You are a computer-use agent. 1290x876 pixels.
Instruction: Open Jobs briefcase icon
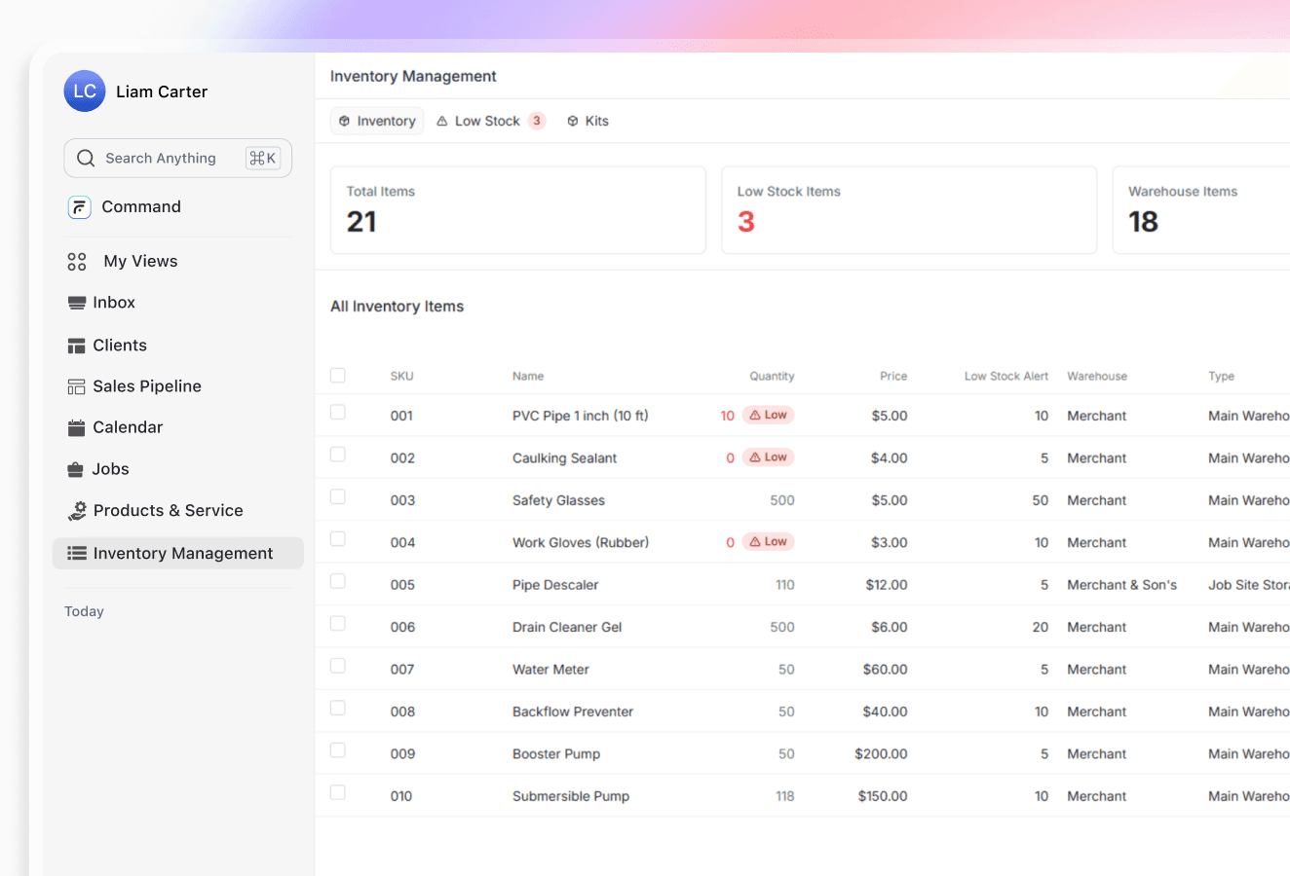pyautogui.click(x=76, y=469)
